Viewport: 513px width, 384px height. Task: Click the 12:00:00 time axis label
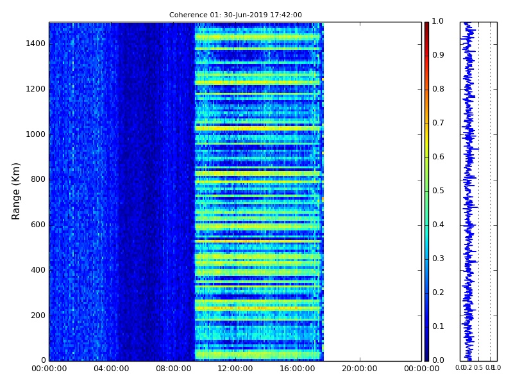pos(235,369)
